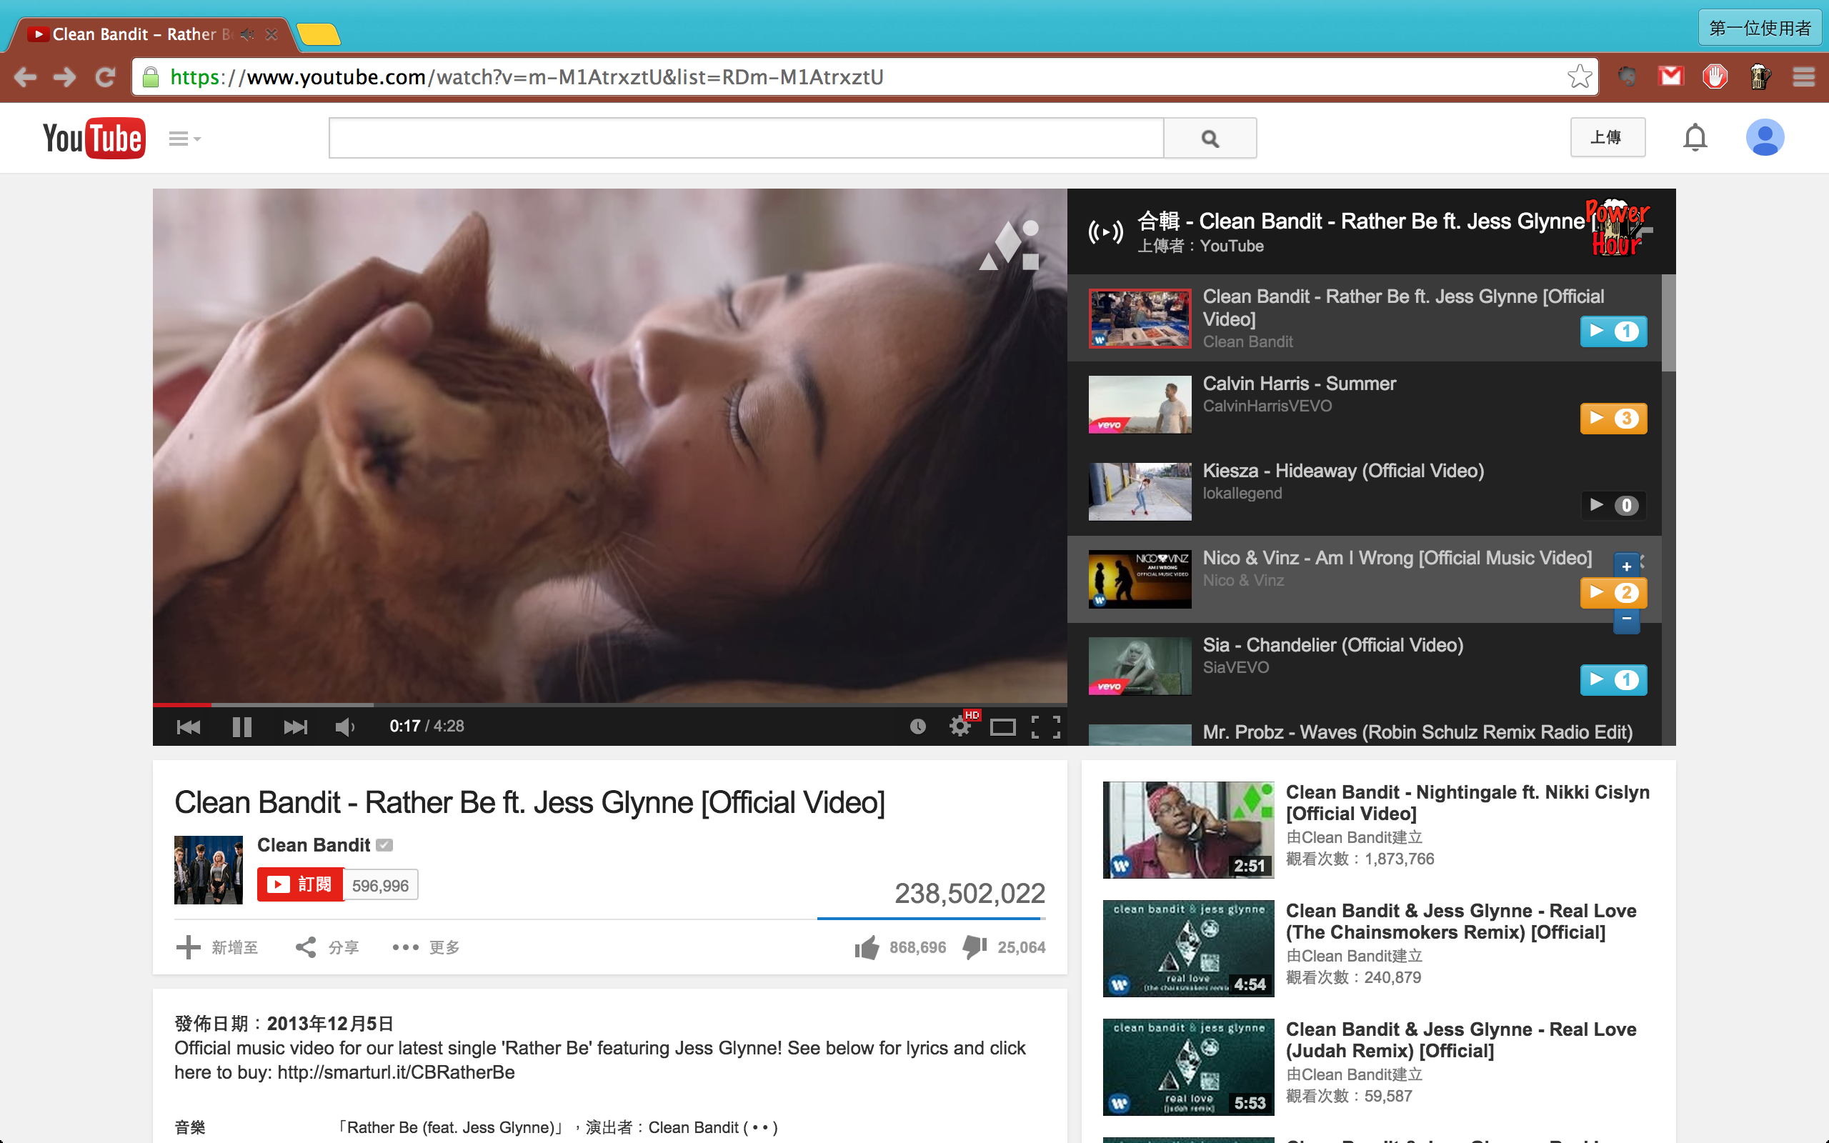Viewport: 1829px width, 1143px height.
Task: Increase count with plus on Nico & Vinz
Action: pos(1626,566)
